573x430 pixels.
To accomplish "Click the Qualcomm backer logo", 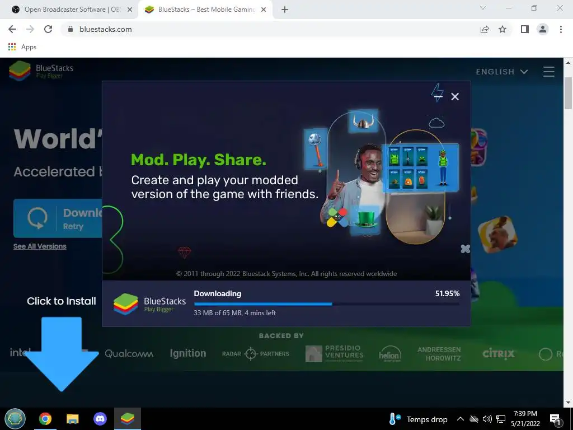I will (129, 354).
